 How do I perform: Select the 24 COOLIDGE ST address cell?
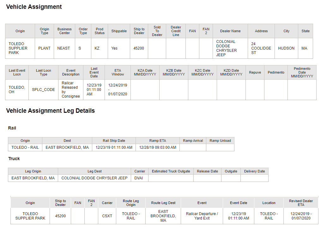pos(261,48)
